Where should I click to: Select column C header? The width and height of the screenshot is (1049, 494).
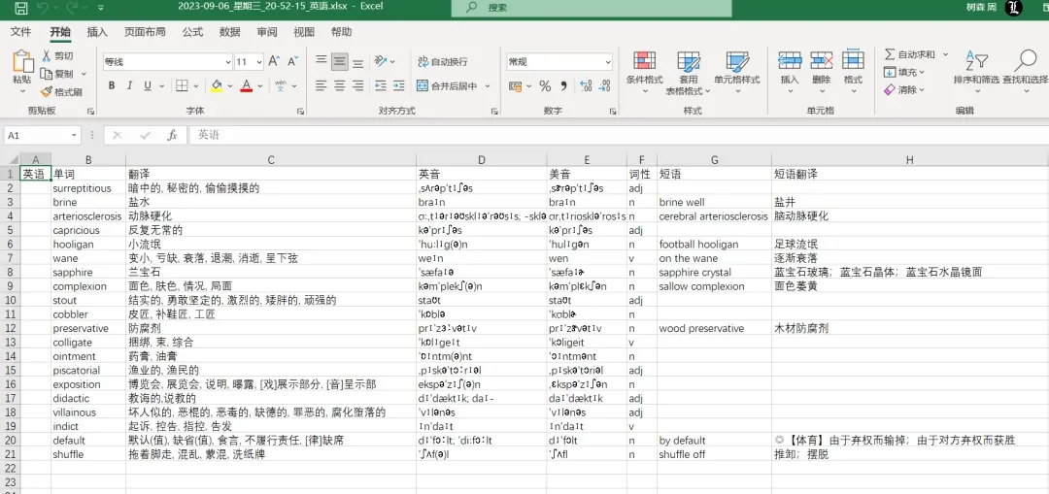pyautogui.click(x=271, y=160)
